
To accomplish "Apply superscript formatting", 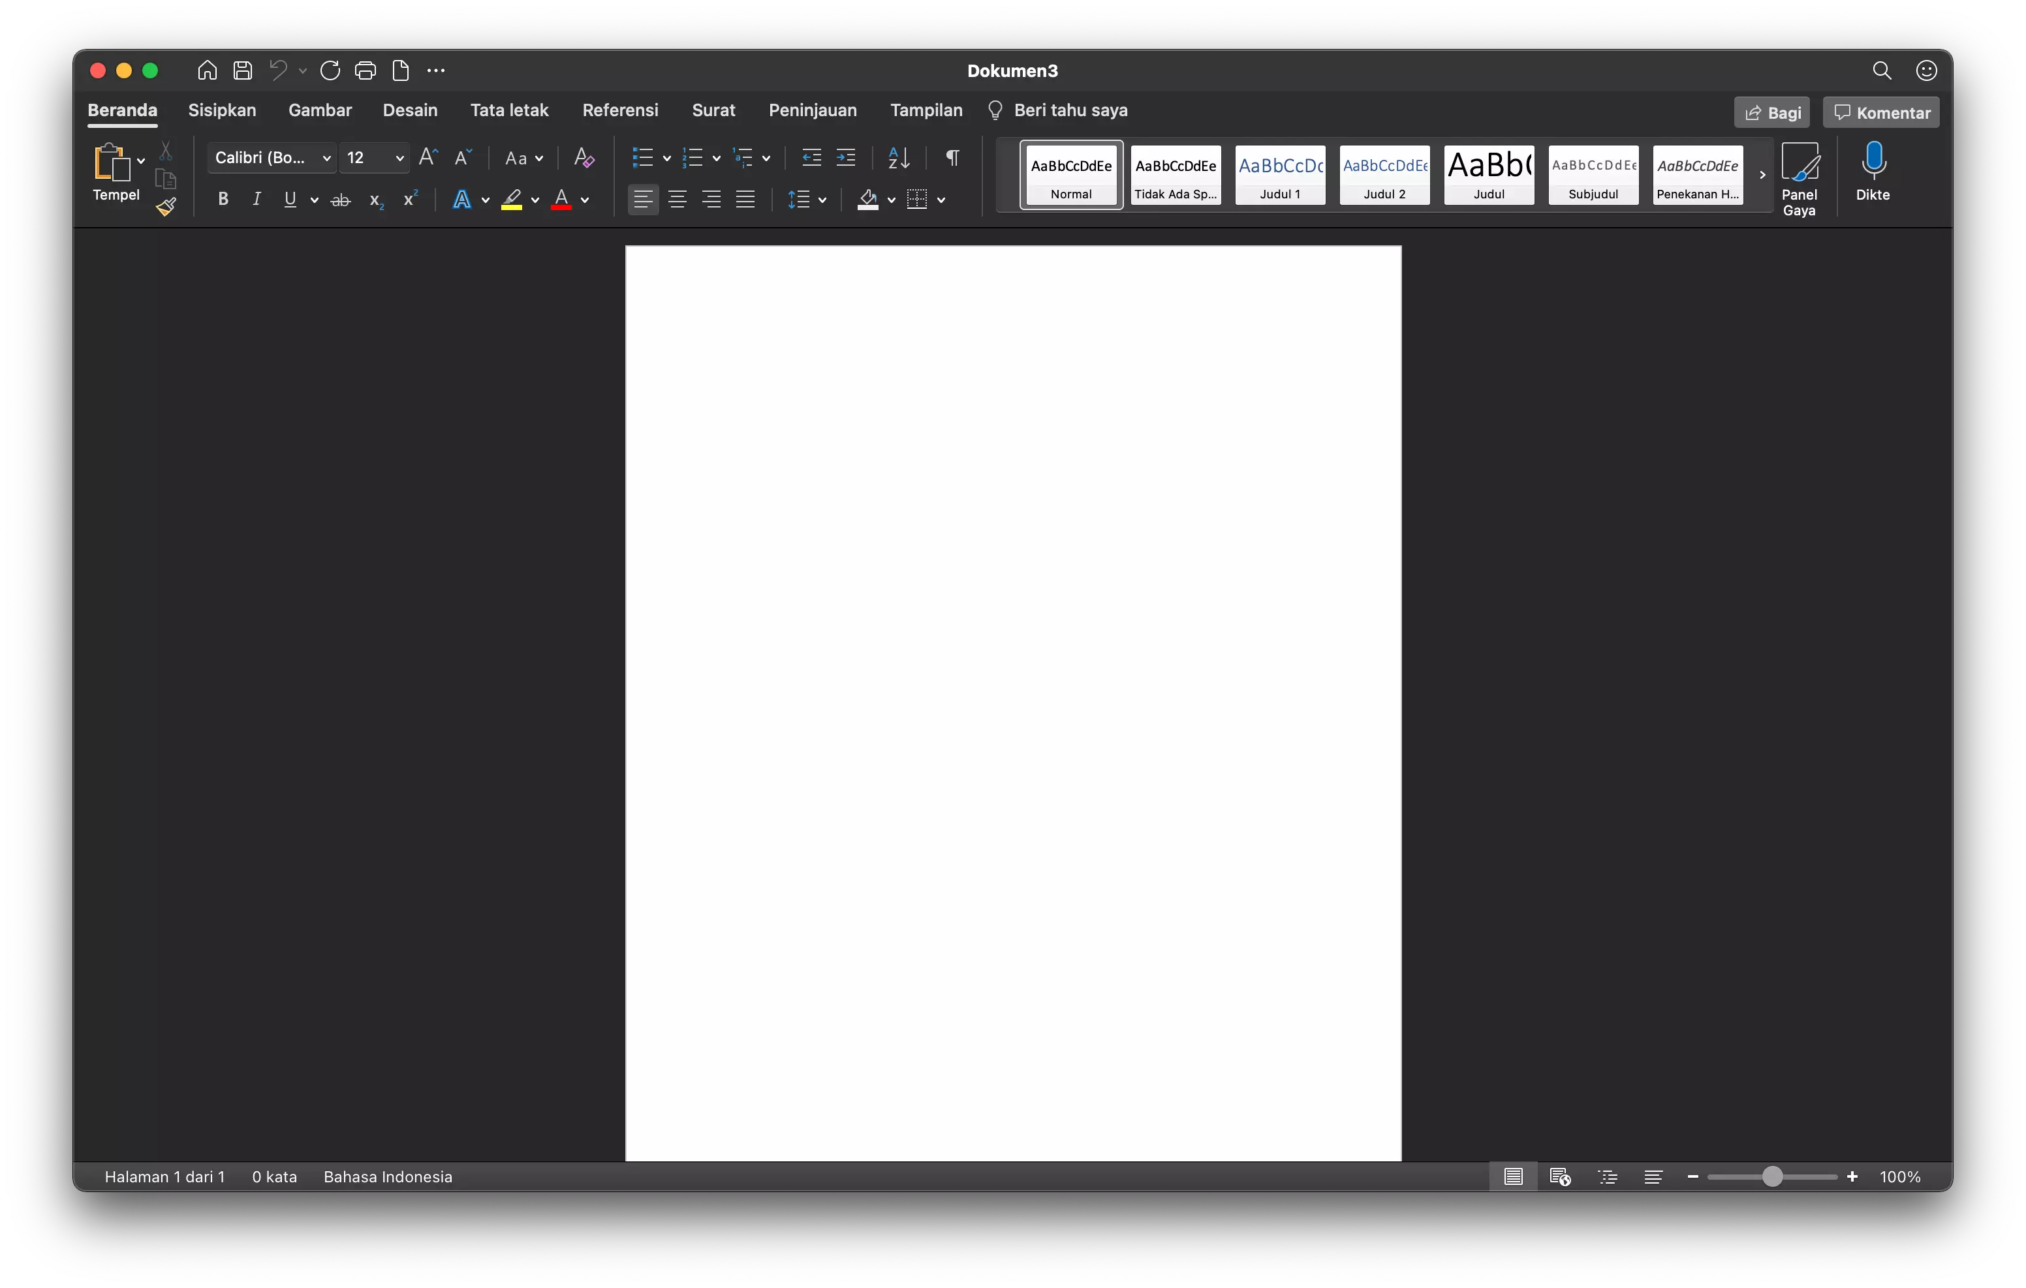I will click(x=410, y=200).
